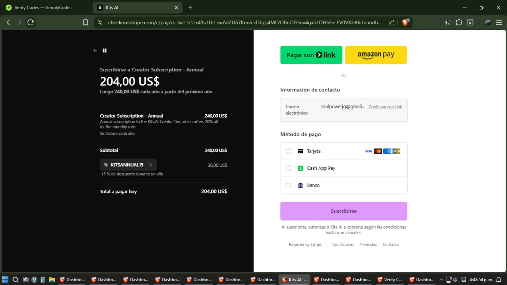Image resolution: width=507 pixels, height=285 pixels.
Task: Open the Privacidad link
Action: click(x=368, y=244)
